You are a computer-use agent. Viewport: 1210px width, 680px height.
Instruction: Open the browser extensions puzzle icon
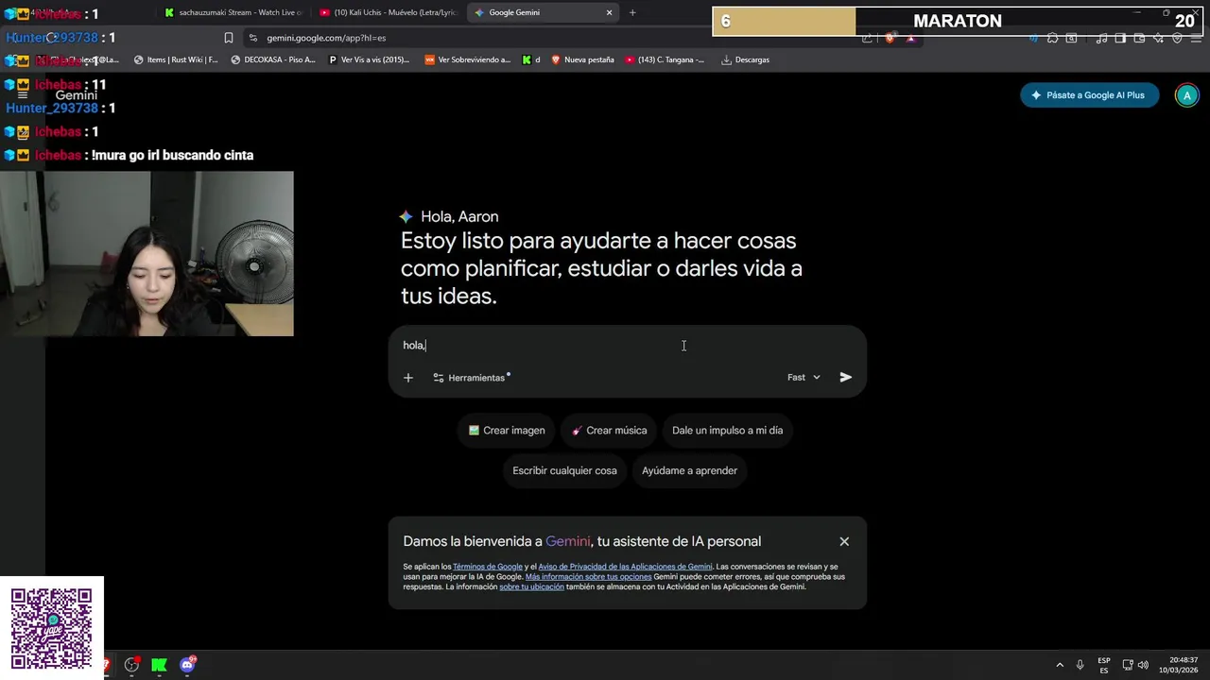[x=1052, y=38]
